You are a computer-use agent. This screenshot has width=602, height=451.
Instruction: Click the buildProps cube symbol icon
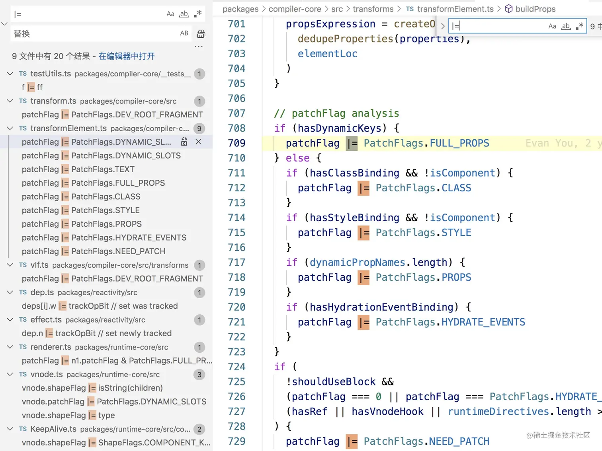(508, 9)
